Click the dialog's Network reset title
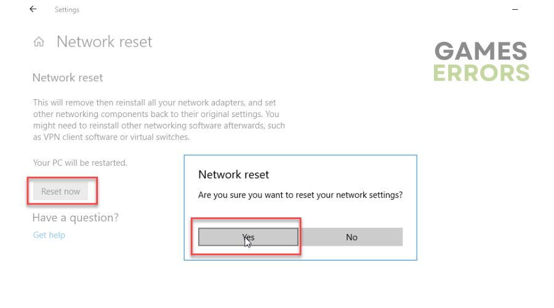The width and height of the screenshot is (554, 308). [x=233, y=174]
